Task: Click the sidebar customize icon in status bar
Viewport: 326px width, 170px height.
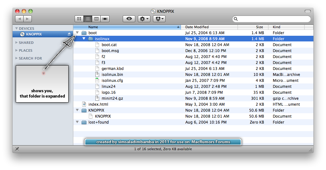Action: pyautogui.click(x=17, y=149)
